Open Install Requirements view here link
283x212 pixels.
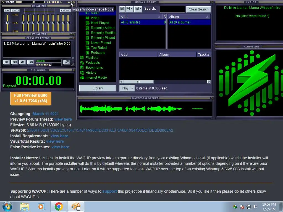59,136
